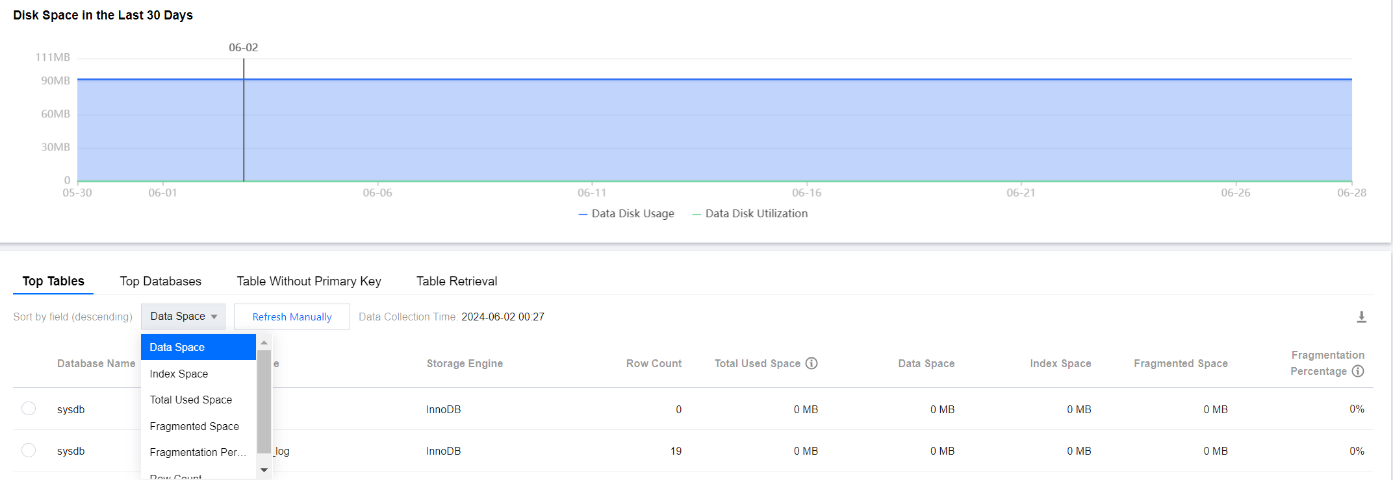Select the sysdb row with 0 row count
This screenshot has height=480, width=1393.
29,409
